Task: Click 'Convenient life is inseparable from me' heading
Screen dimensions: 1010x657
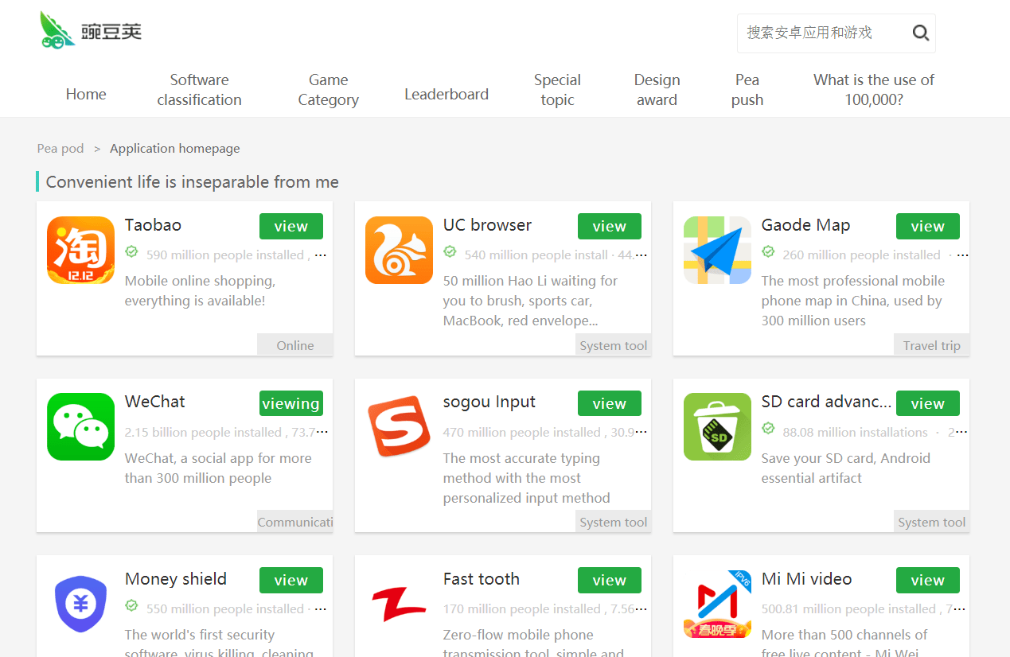Action: pyautogui.click(x=192, y=182)
